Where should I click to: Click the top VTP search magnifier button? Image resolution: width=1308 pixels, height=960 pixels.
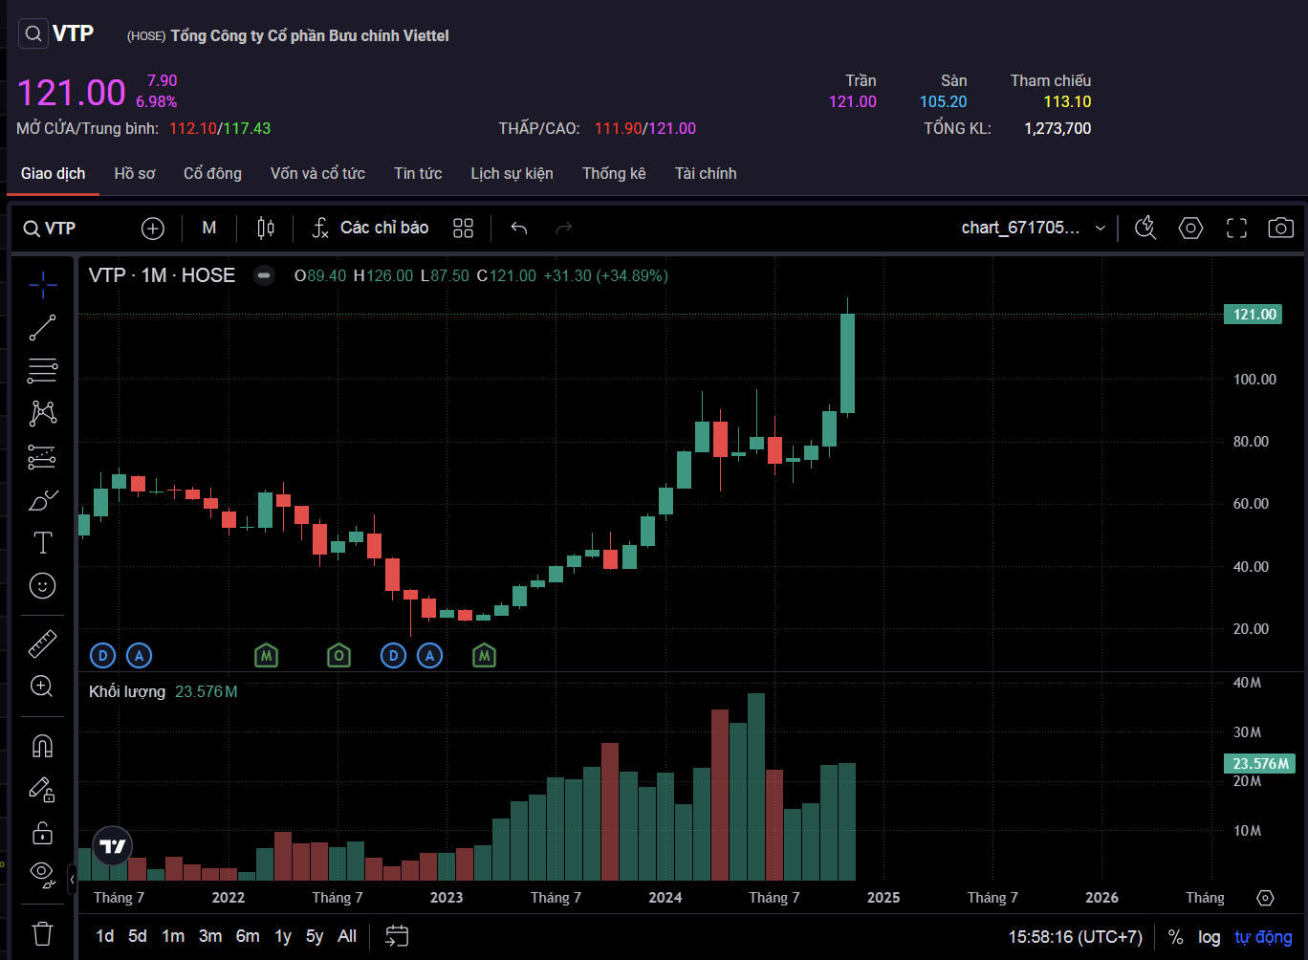(x=33, y=34)
